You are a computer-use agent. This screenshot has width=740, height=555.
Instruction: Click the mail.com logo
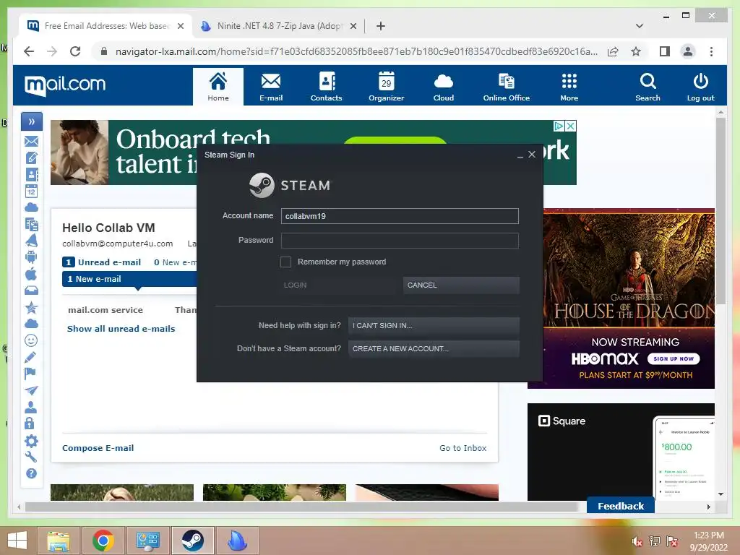click(x=65, y=85)
